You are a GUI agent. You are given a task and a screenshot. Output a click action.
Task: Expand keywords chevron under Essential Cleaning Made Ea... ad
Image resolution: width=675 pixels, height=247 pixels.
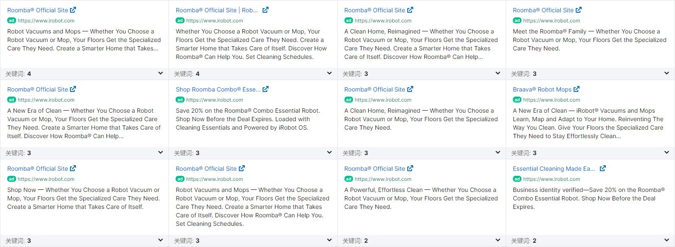coord(667,240)
